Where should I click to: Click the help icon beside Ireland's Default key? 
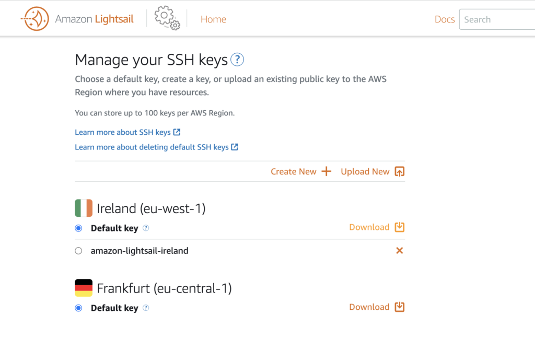[146, 228]
